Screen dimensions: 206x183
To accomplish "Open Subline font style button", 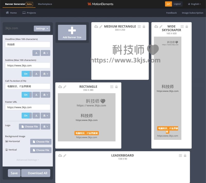I will pos(36,74).
